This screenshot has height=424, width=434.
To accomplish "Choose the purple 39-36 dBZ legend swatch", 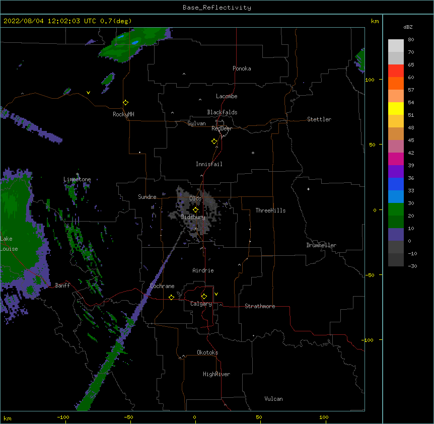I will (396, 172).
